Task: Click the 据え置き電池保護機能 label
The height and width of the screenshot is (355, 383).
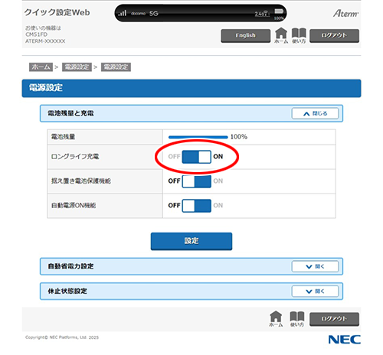Action: [81, 181]
